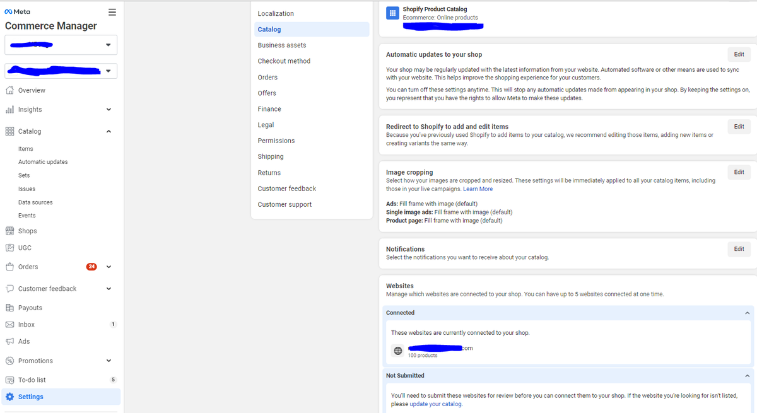This screenshot has width=757, height=413.
Task: Expand the Promotions section chevron
Action: (x=109, y=361)
